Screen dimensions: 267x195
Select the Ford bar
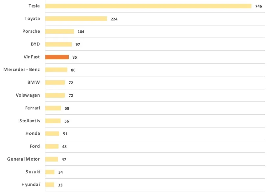click(52, 146)
